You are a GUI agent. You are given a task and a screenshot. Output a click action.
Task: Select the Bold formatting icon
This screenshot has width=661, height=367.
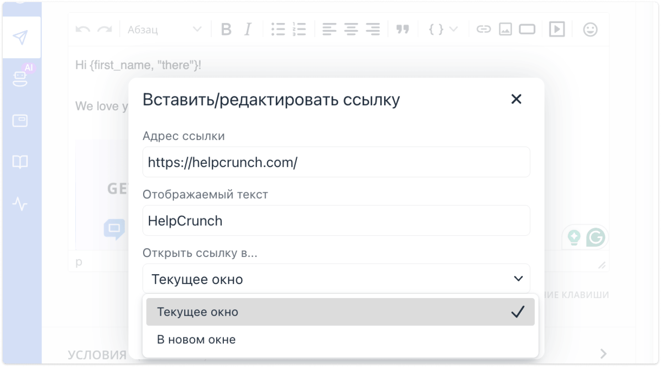[226, 29]
